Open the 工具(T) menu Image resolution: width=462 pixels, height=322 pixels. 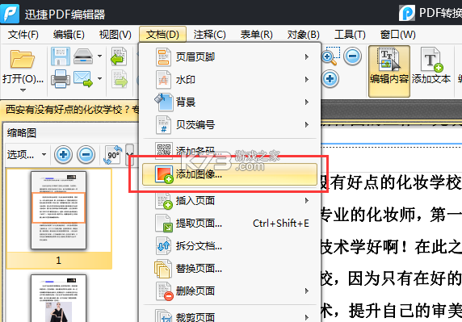(350, 35)
